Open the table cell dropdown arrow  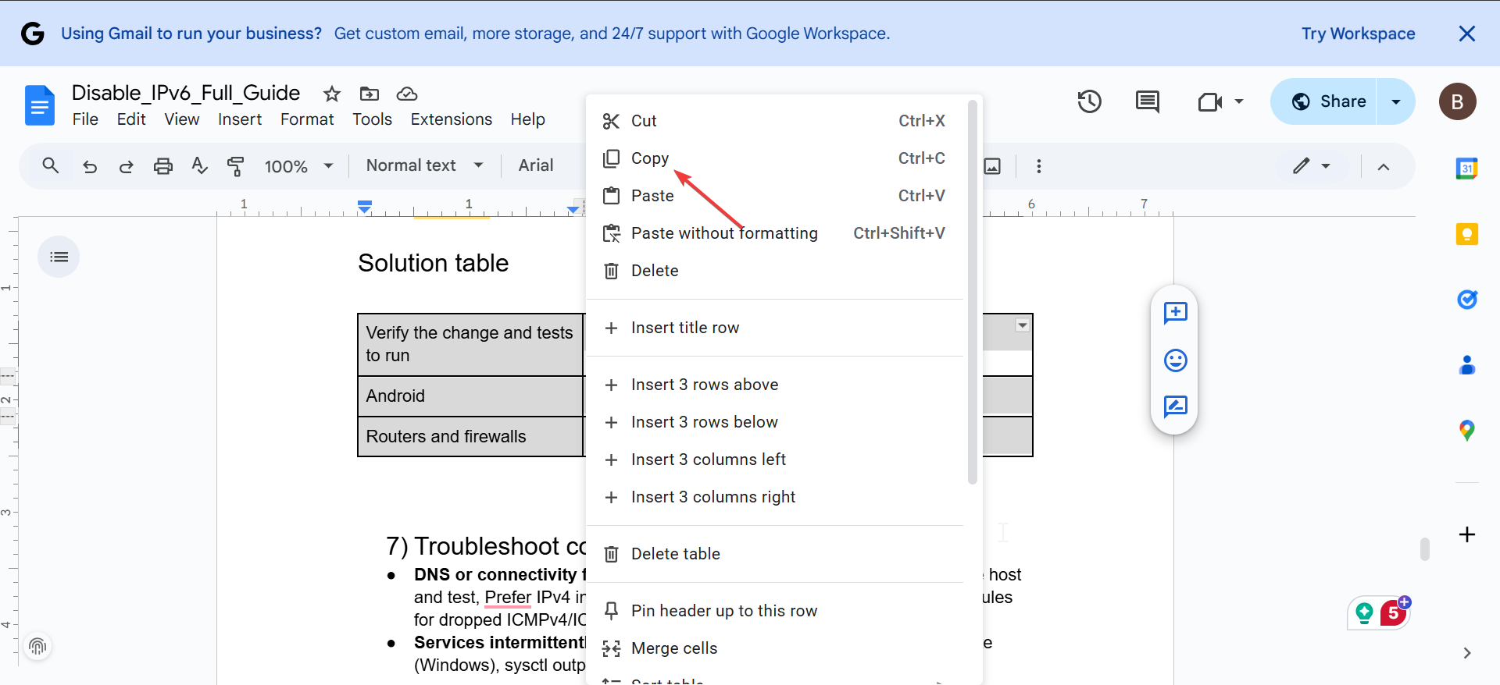(x=1022, y=325)
